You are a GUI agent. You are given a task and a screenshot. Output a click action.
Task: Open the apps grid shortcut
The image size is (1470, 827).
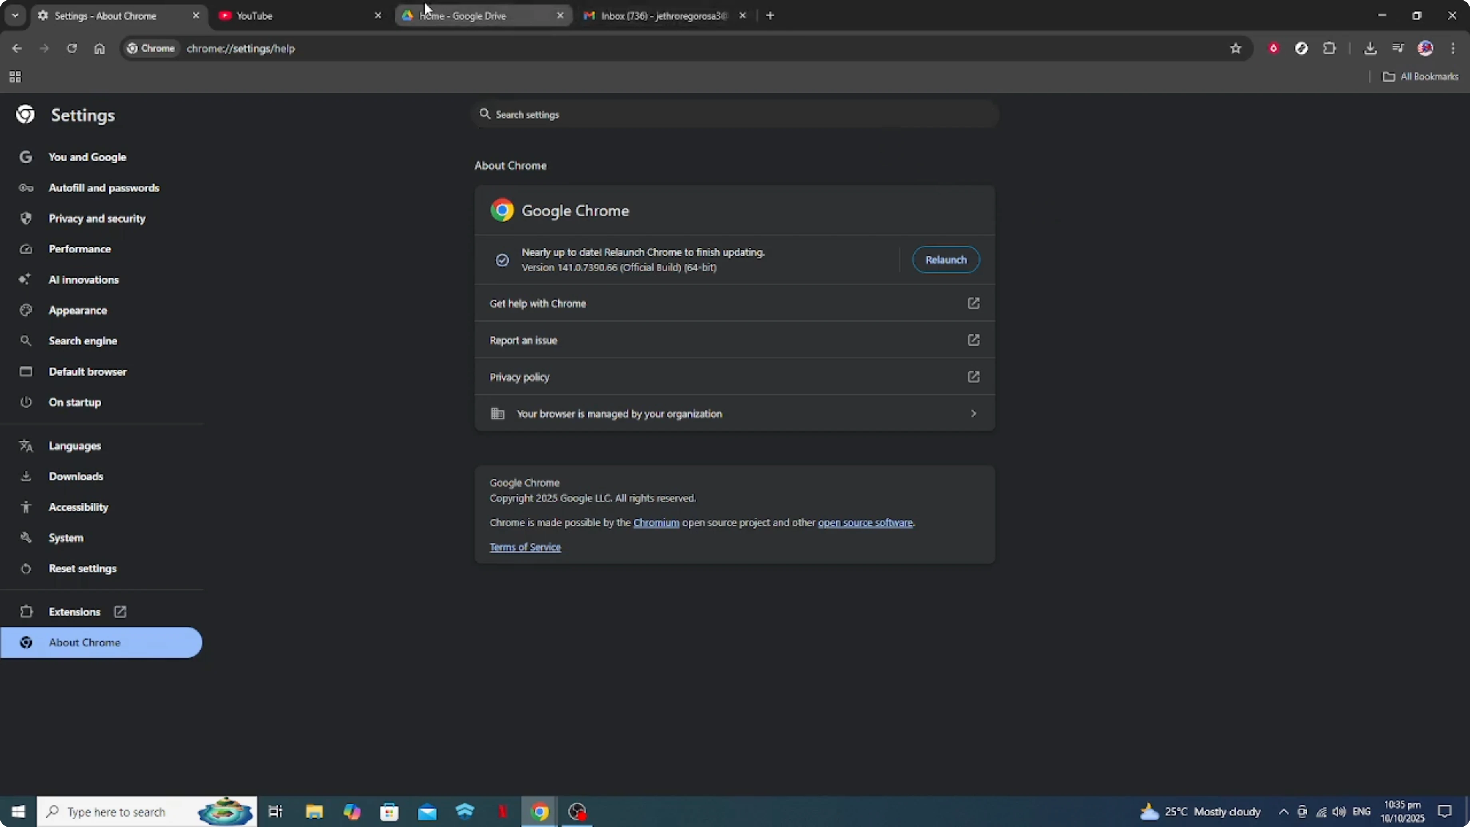16,76
